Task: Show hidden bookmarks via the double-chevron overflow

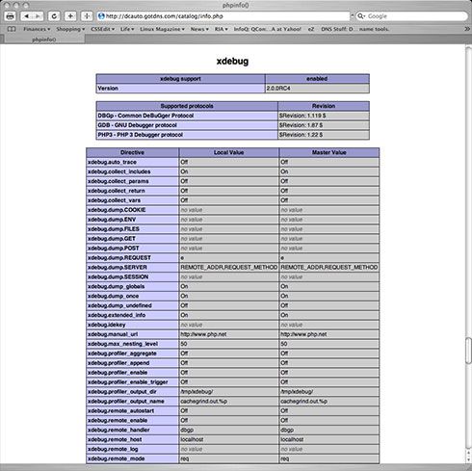Action: pos(467,29)
